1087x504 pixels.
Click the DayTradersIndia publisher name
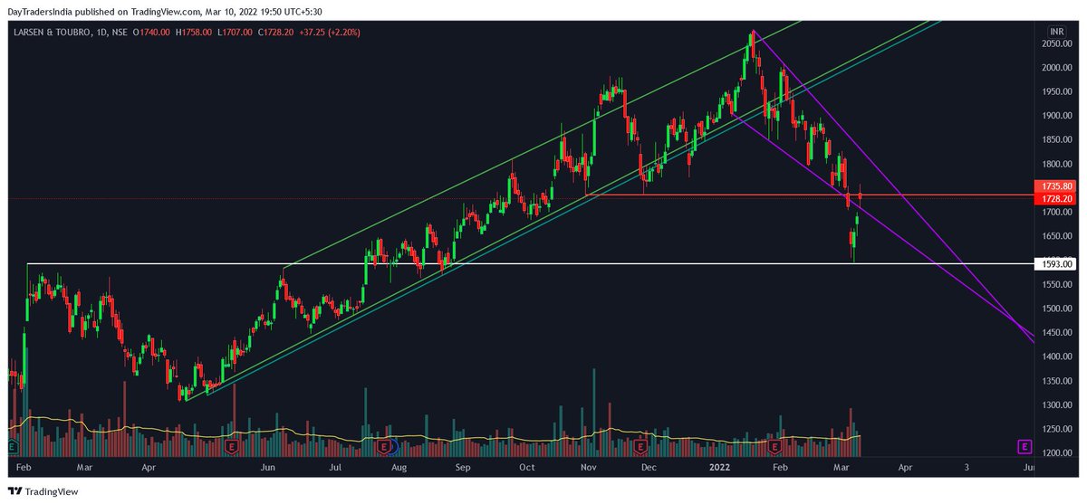coord(39,10)
